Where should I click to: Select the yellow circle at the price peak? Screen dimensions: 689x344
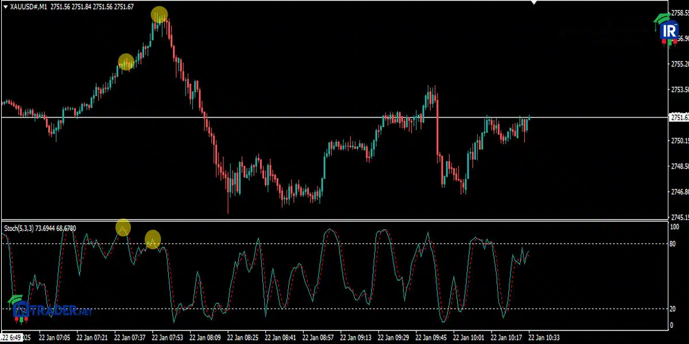160,15
